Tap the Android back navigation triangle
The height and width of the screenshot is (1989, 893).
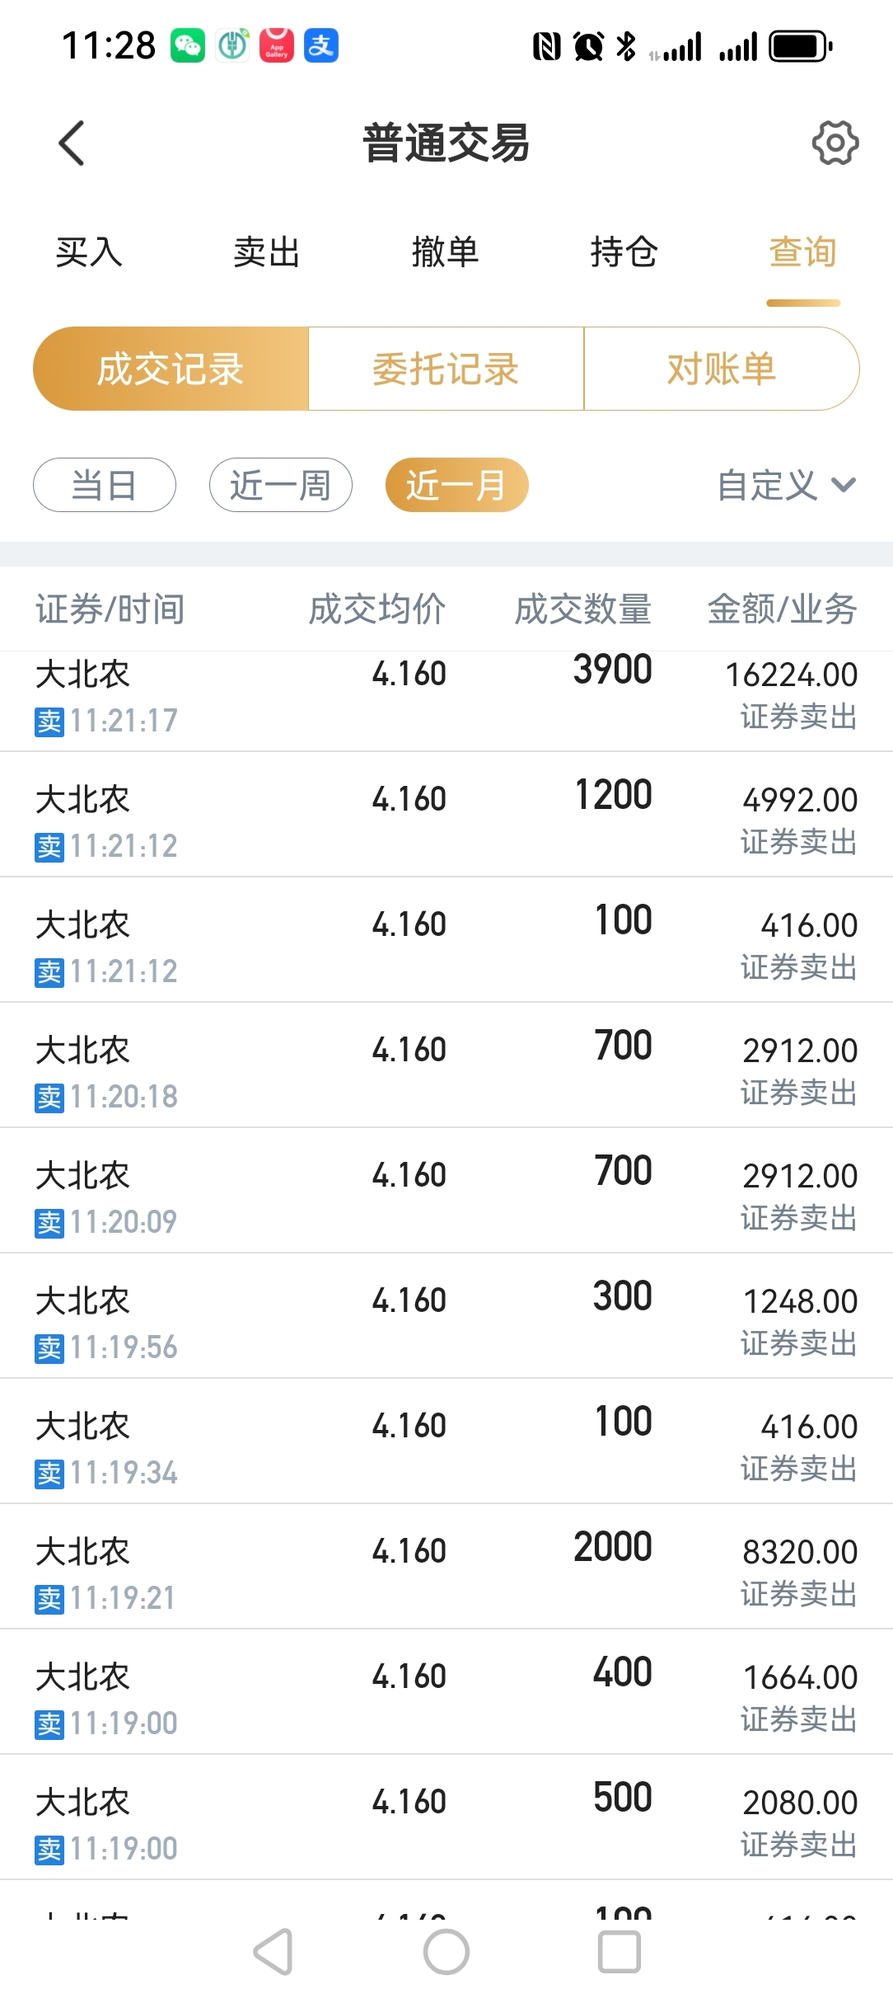click(x=274, y=1951)
